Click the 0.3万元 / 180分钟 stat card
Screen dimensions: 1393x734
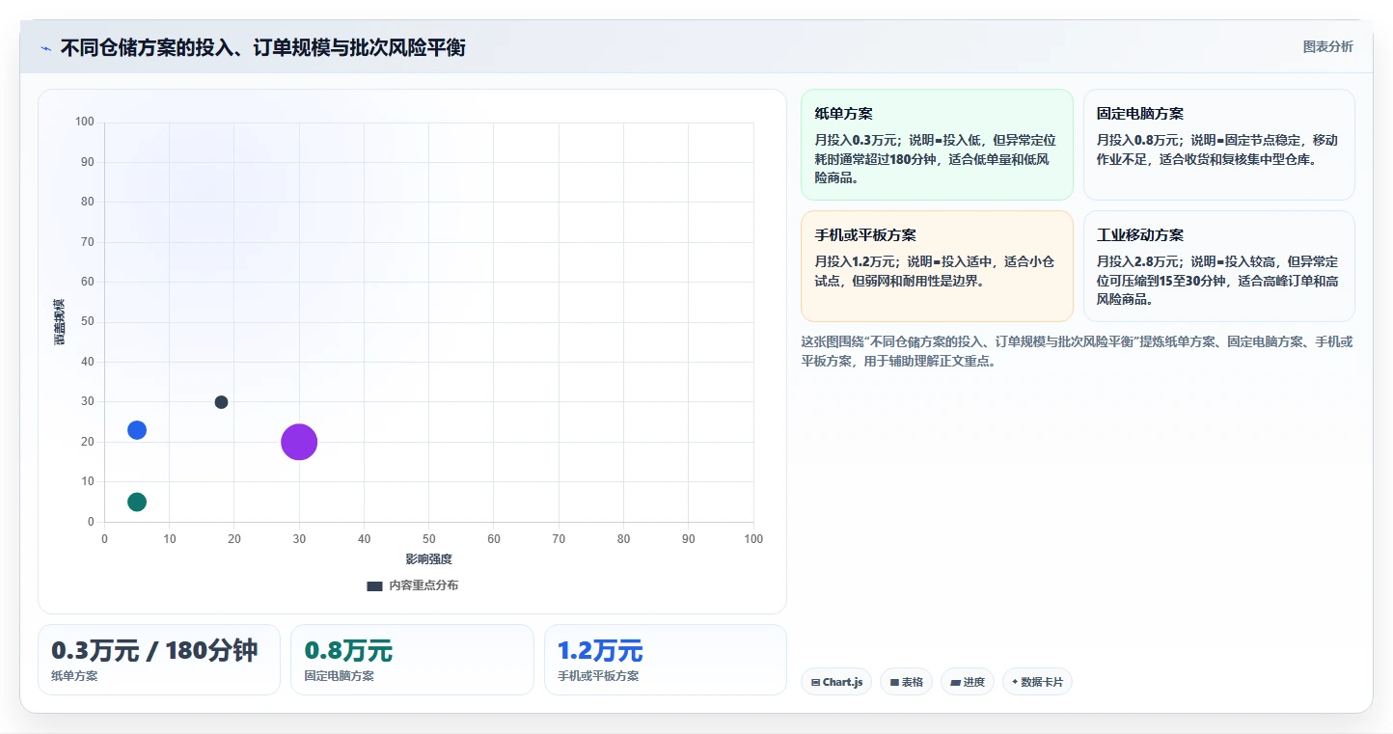click(x=159, y=660)
